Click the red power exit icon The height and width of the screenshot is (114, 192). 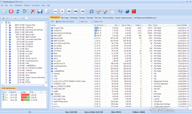tap(134, 11)
